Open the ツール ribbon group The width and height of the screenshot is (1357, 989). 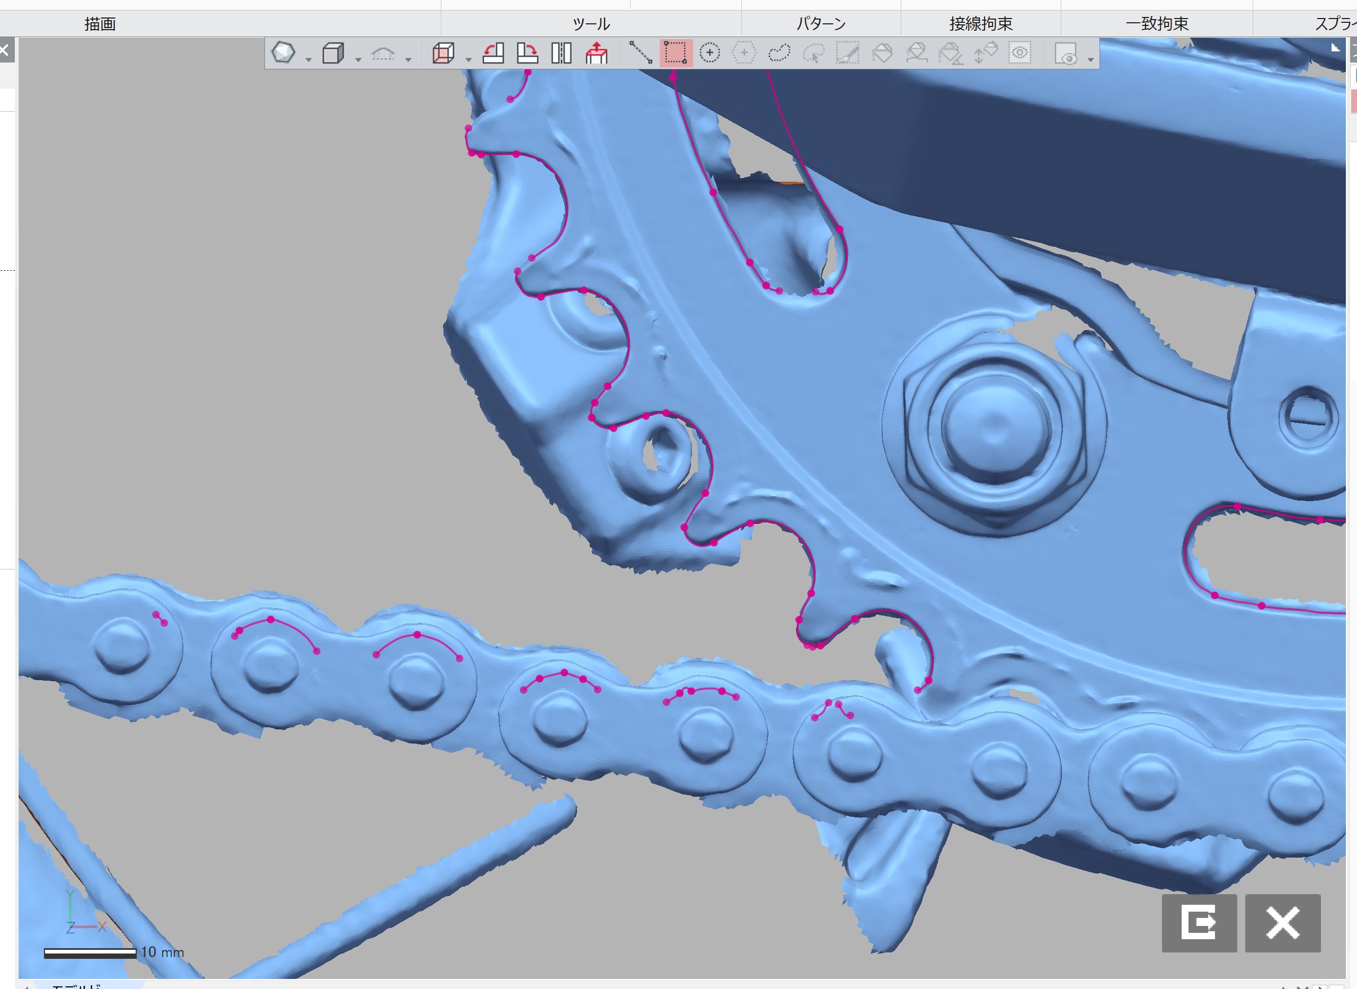click(x=590, y=24)
